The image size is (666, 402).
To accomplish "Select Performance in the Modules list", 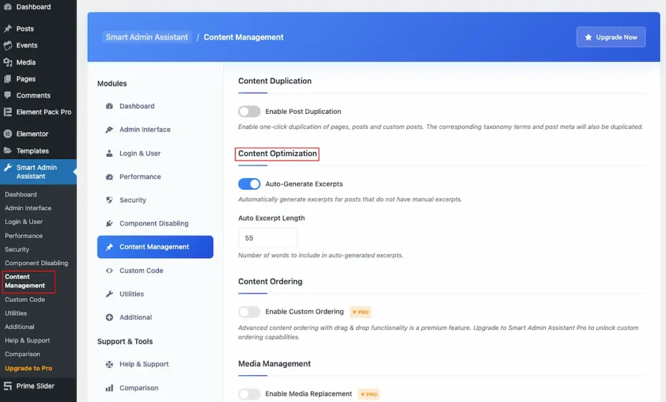I will [x=155, y=176].
